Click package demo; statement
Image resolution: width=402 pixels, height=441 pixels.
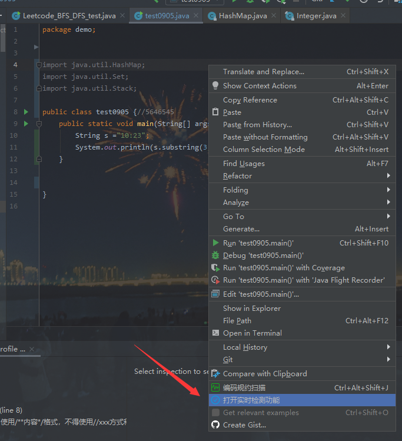pos(69,29)
